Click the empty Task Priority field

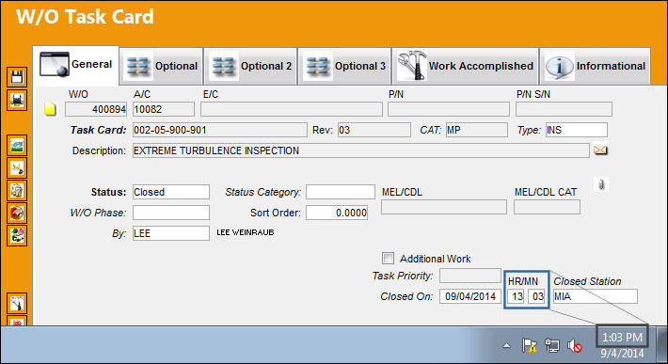click(x=470, y=276)
